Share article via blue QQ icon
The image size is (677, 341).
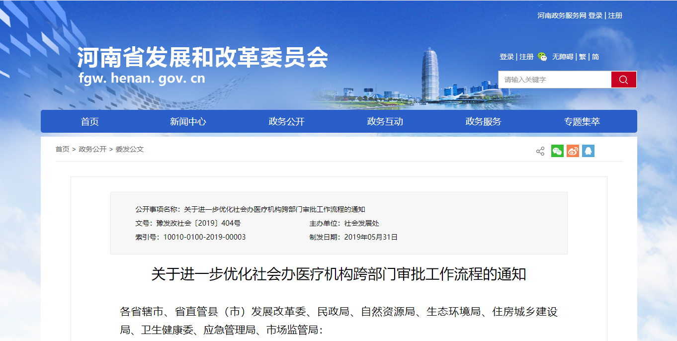click(588, 151)
